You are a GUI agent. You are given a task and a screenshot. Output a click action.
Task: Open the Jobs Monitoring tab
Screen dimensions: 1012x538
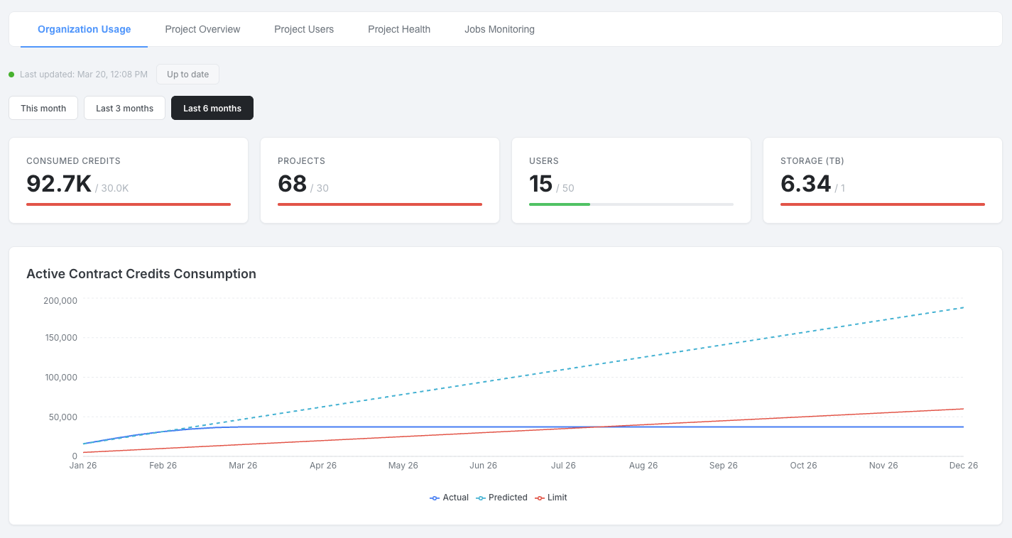[x=499, y=29]
